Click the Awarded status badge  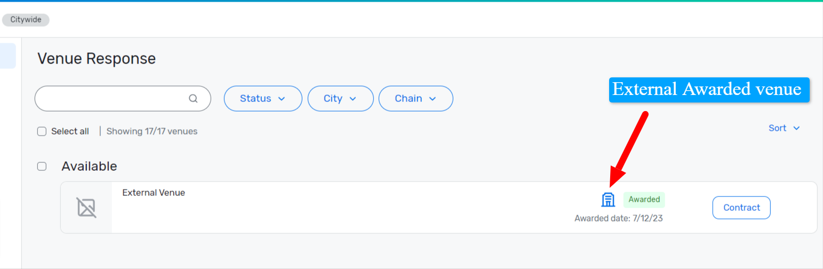[x=644, y=200]
